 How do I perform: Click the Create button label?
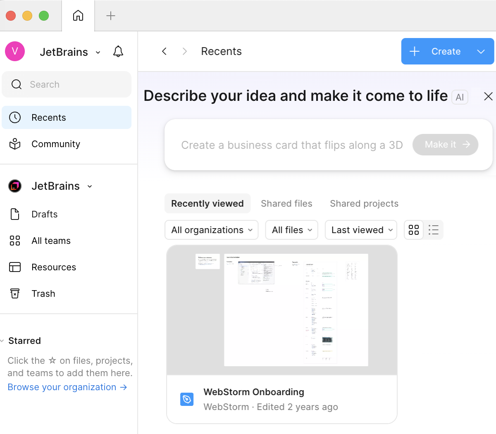click(x=446, y=51)
